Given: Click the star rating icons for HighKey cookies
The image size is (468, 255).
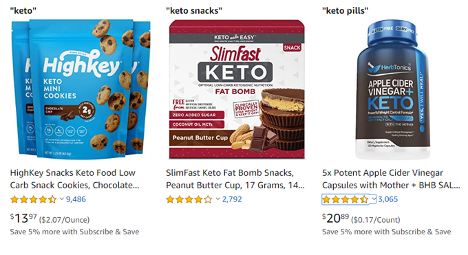Looking at the screenshot, I should [x=33, y=199].
